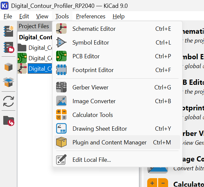Open the View menu
The height and width of the screenshot is (187, 204).
42,16
